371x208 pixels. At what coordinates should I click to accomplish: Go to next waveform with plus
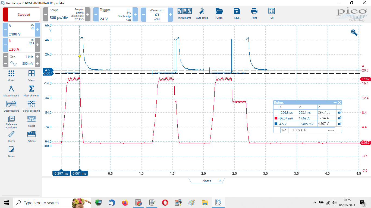170,14
